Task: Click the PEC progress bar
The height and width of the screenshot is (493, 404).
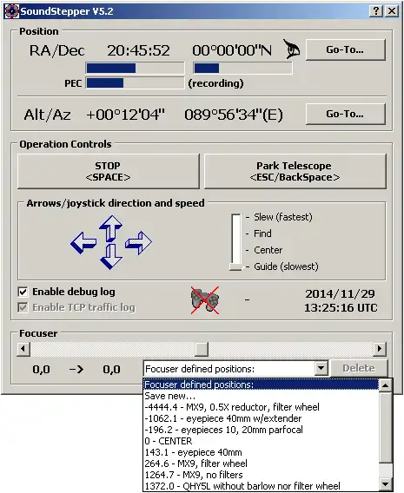Action: pyautogui.click(x=135, y=83)
